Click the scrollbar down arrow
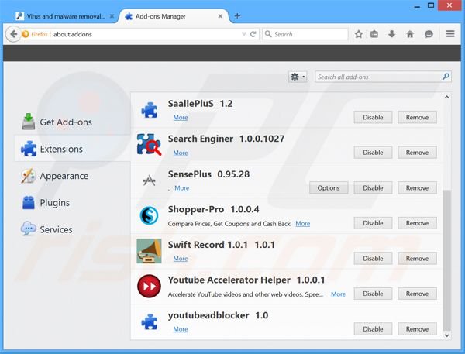This screenshot has height=354, width=465. tap(446, 335)
